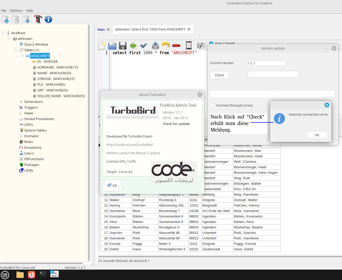Save query with floppy disk icon
This screenshot has height=280, width=342.
click(123, 46)
